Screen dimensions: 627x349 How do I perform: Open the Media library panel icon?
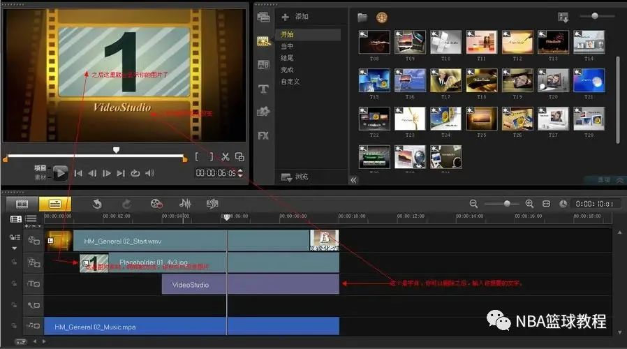(263, 17)
